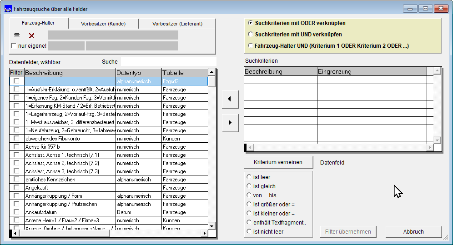This screenshot has width=453, height=245.
Task: Check filter box for 'Ankaufsdatum'
Action: point(16,212)
